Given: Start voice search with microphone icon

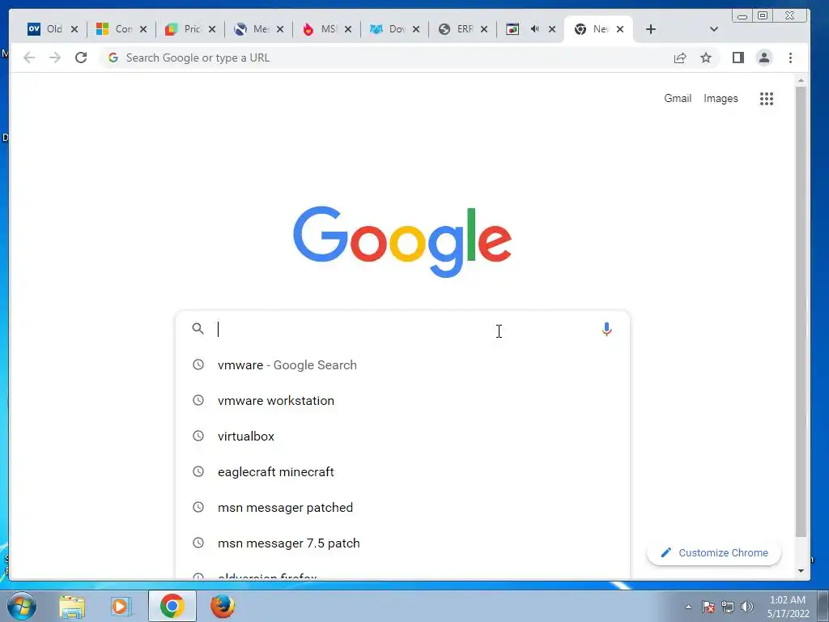Looking at the screenshot, I should pyautogui.click(x=606, y=329).
